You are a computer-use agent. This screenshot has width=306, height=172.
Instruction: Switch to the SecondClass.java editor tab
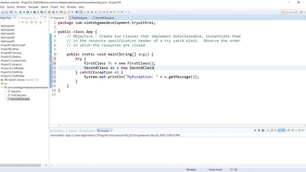point(103,18)
